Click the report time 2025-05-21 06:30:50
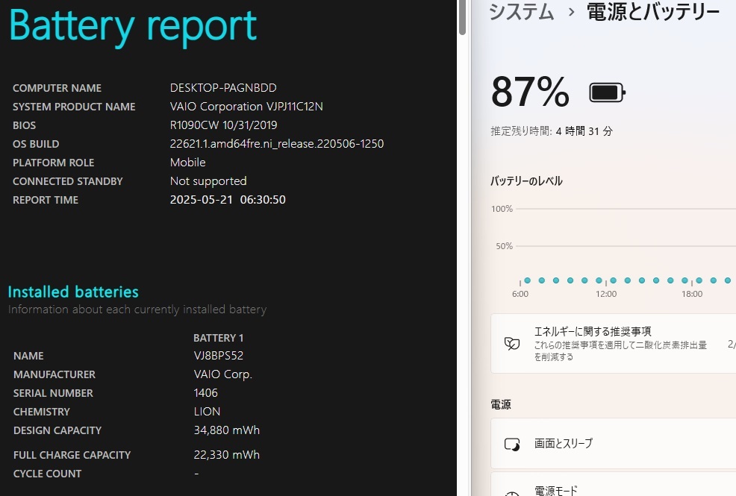The height and width of the screenshot is (496, 736). pos(228,200)
